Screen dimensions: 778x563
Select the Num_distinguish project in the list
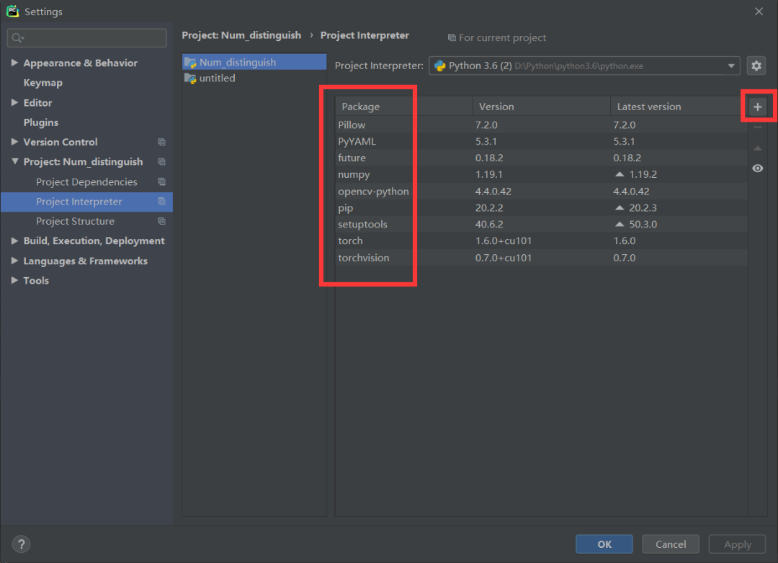[x=254, y=62]
